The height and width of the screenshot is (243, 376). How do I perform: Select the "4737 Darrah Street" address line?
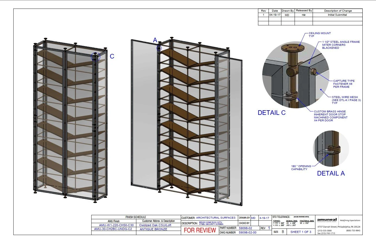pos(339,227)
